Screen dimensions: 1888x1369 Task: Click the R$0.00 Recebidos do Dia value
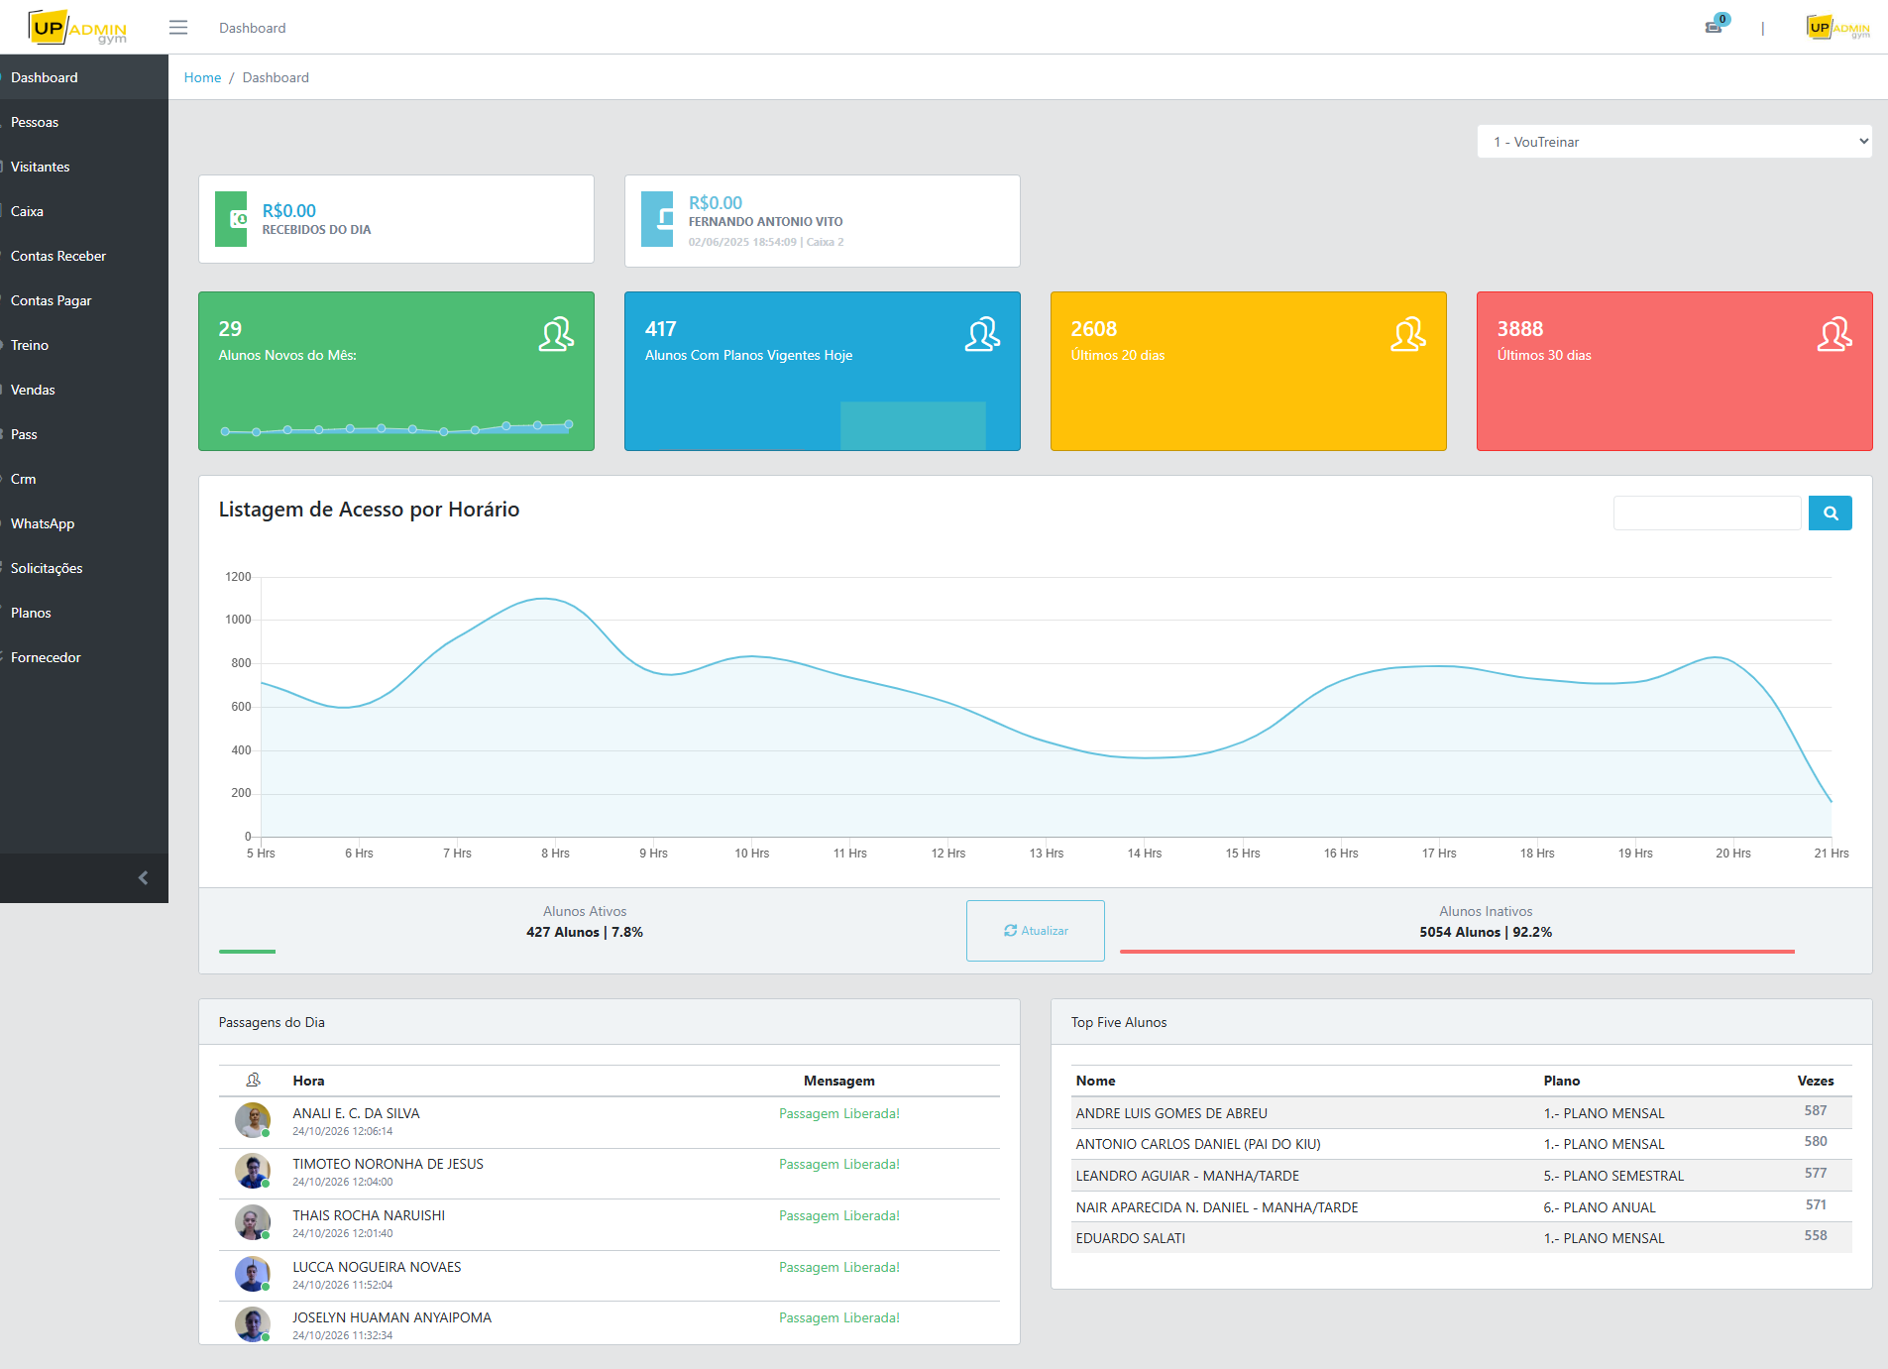point(289,210)
